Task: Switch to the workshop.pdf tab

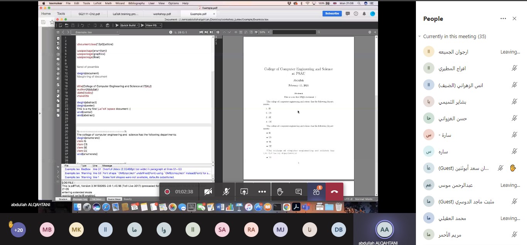Action: pyautogui.click(x=162, y=14)
